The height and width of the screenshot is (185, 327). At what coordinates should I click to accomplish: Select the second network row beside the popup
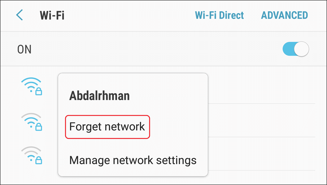262,120
